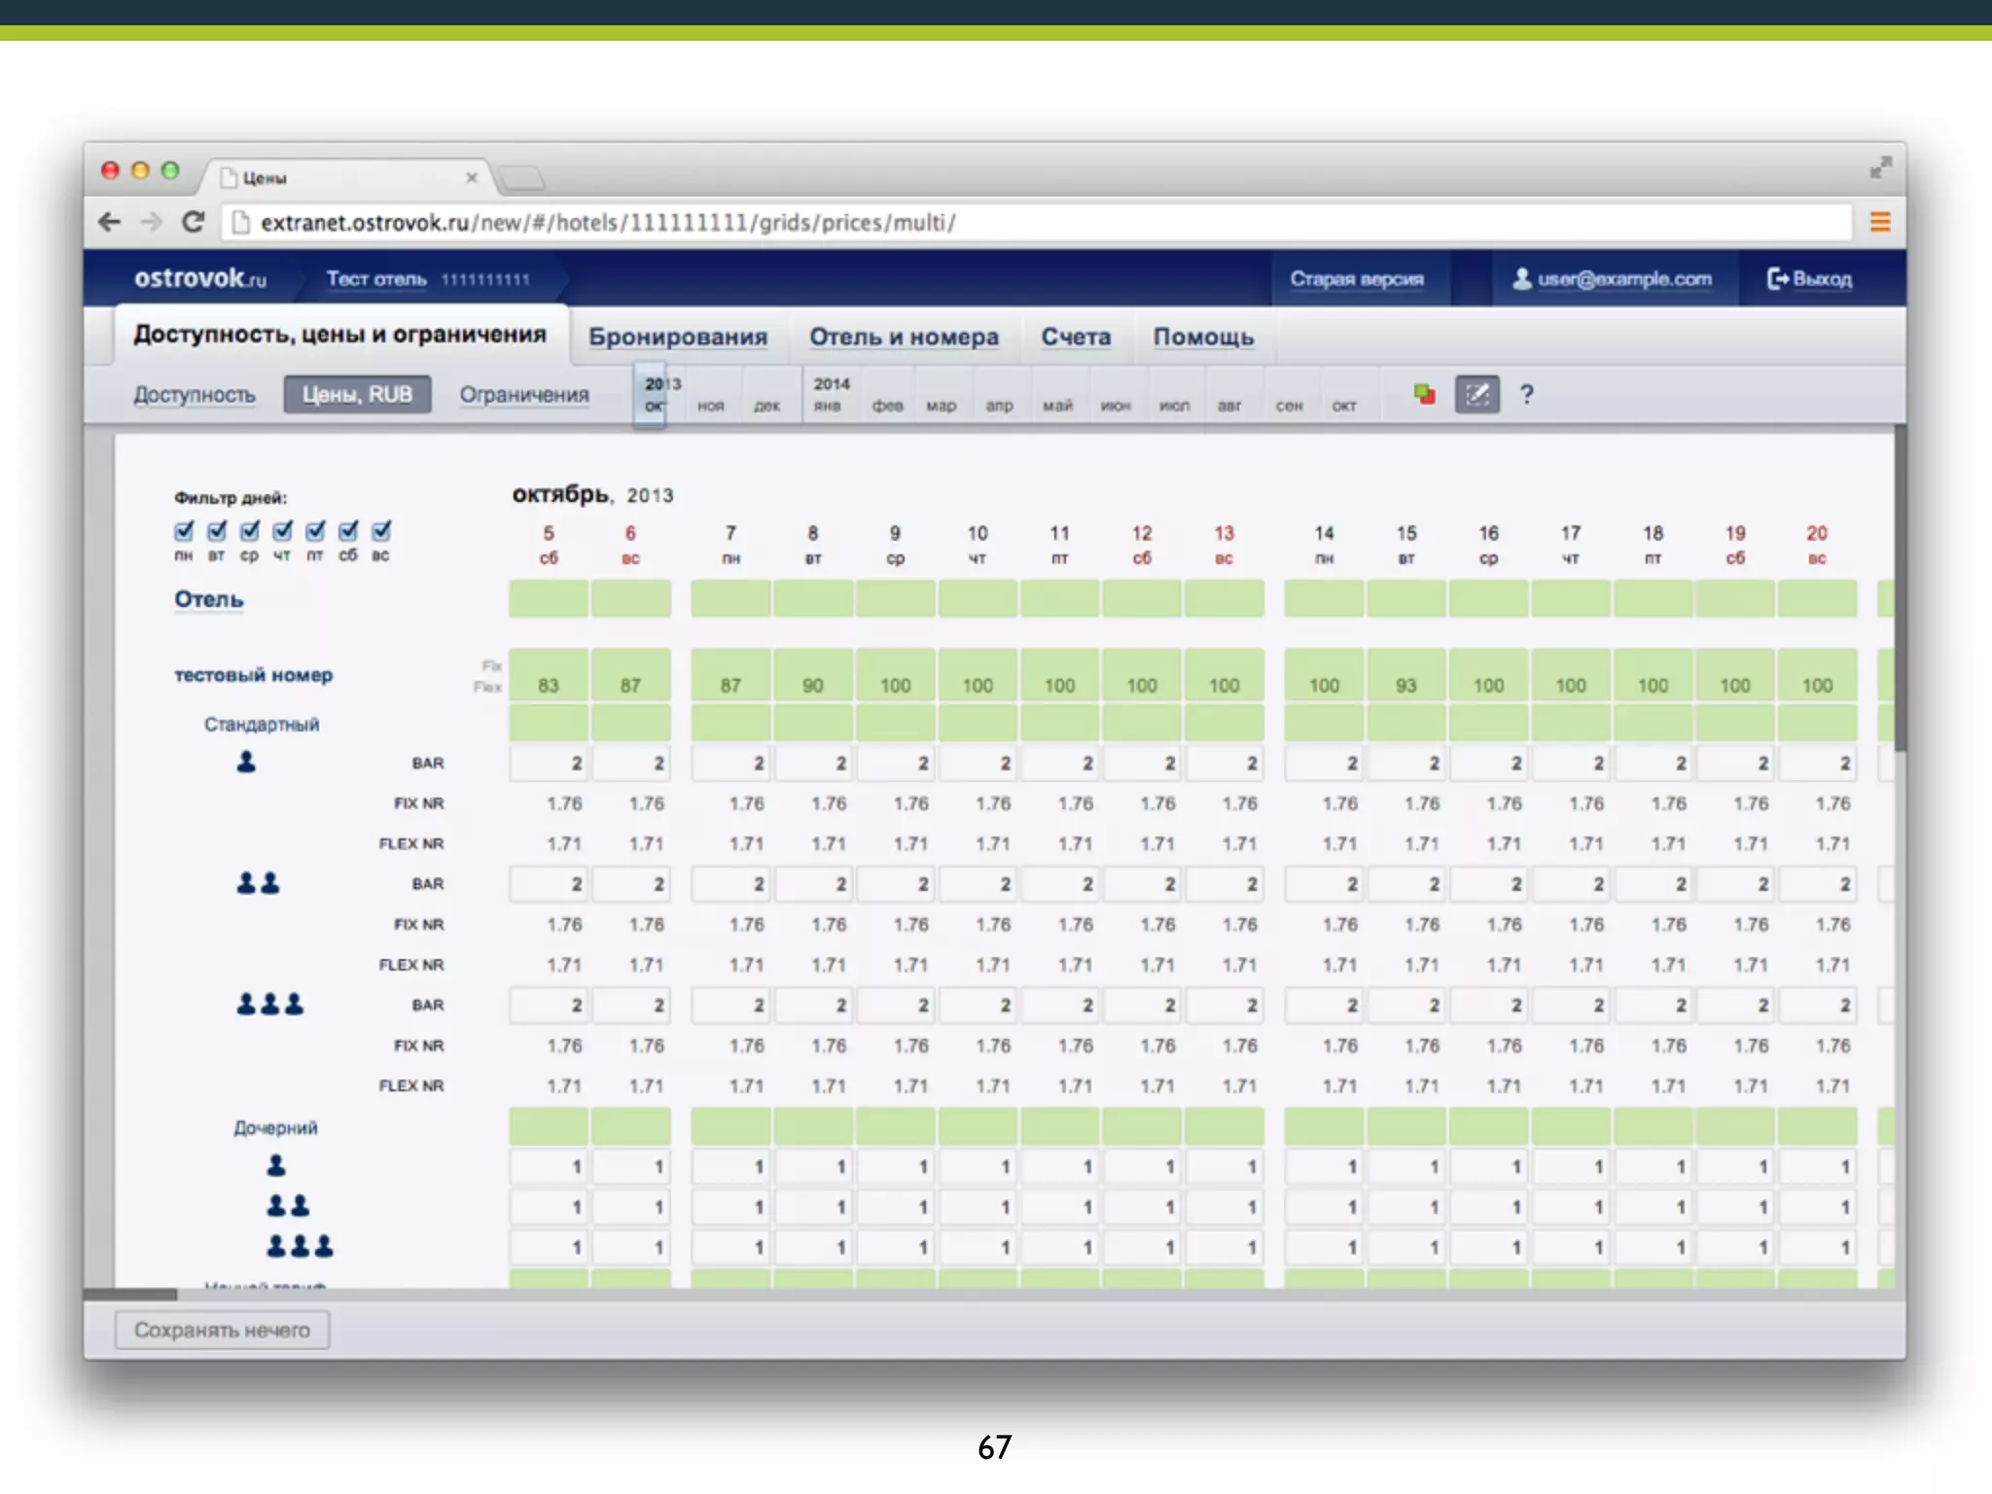Collapse the Отель section heading
Image resolution: width=1992 pixels, height=1494 pixels.
click(x=208, y=599)
